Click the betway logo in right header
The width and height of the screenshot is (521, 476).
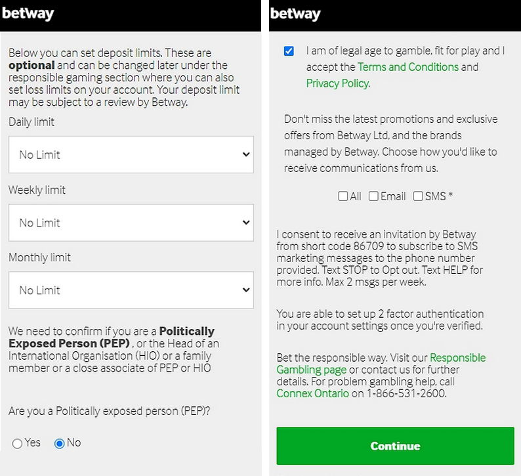(x=295, y=14)
